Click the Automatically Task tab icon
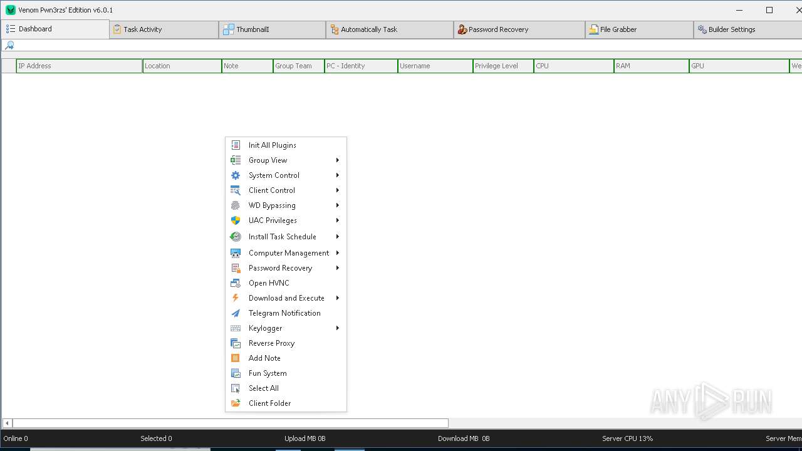802x451 pixels. [335, 29]
